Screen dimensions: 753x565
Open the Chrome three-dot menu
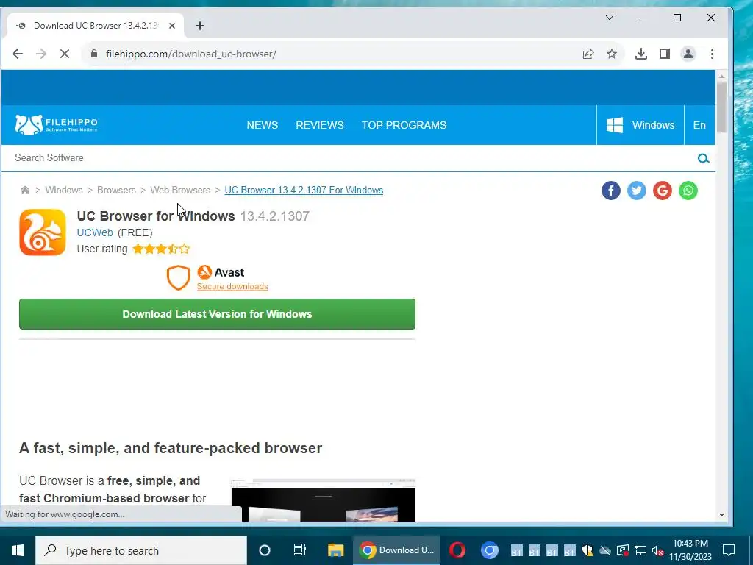[x=712, y=54]
